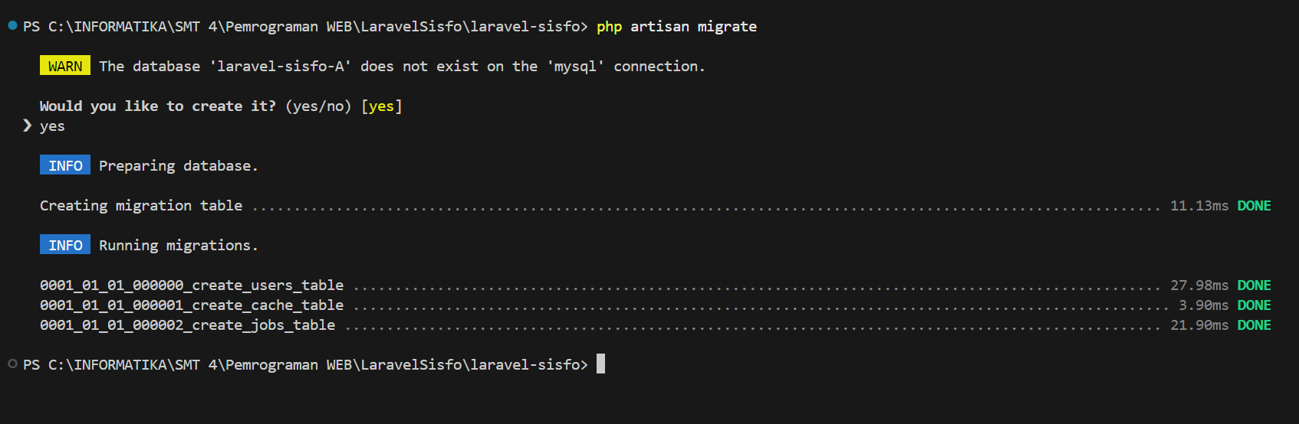Place cursor at the final terminal prompt

tap(600, 364)
